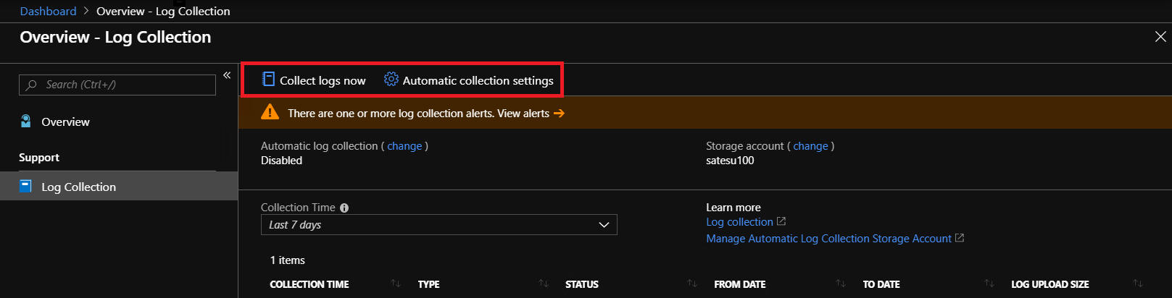The width and height of the screenshot is (1172, 298).
Task: Select Overview in the left menu
Action: tap(65, 122)
